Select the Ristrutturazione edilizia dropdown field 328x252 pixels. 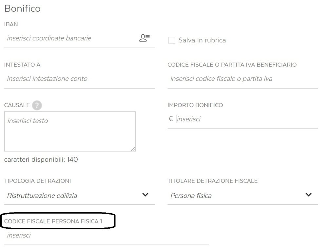click(x=79, y=196)
